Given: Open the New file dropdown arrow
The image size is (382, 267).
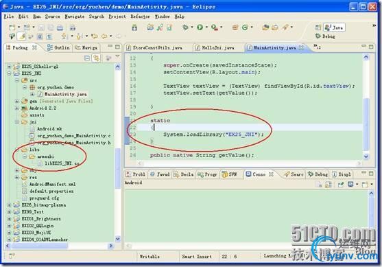Looking at the screenshot, I should pos(19,27).
